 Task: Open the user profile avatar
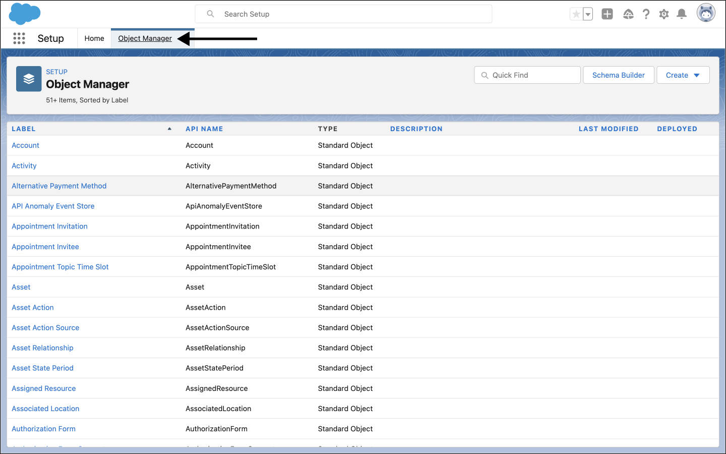706,14
